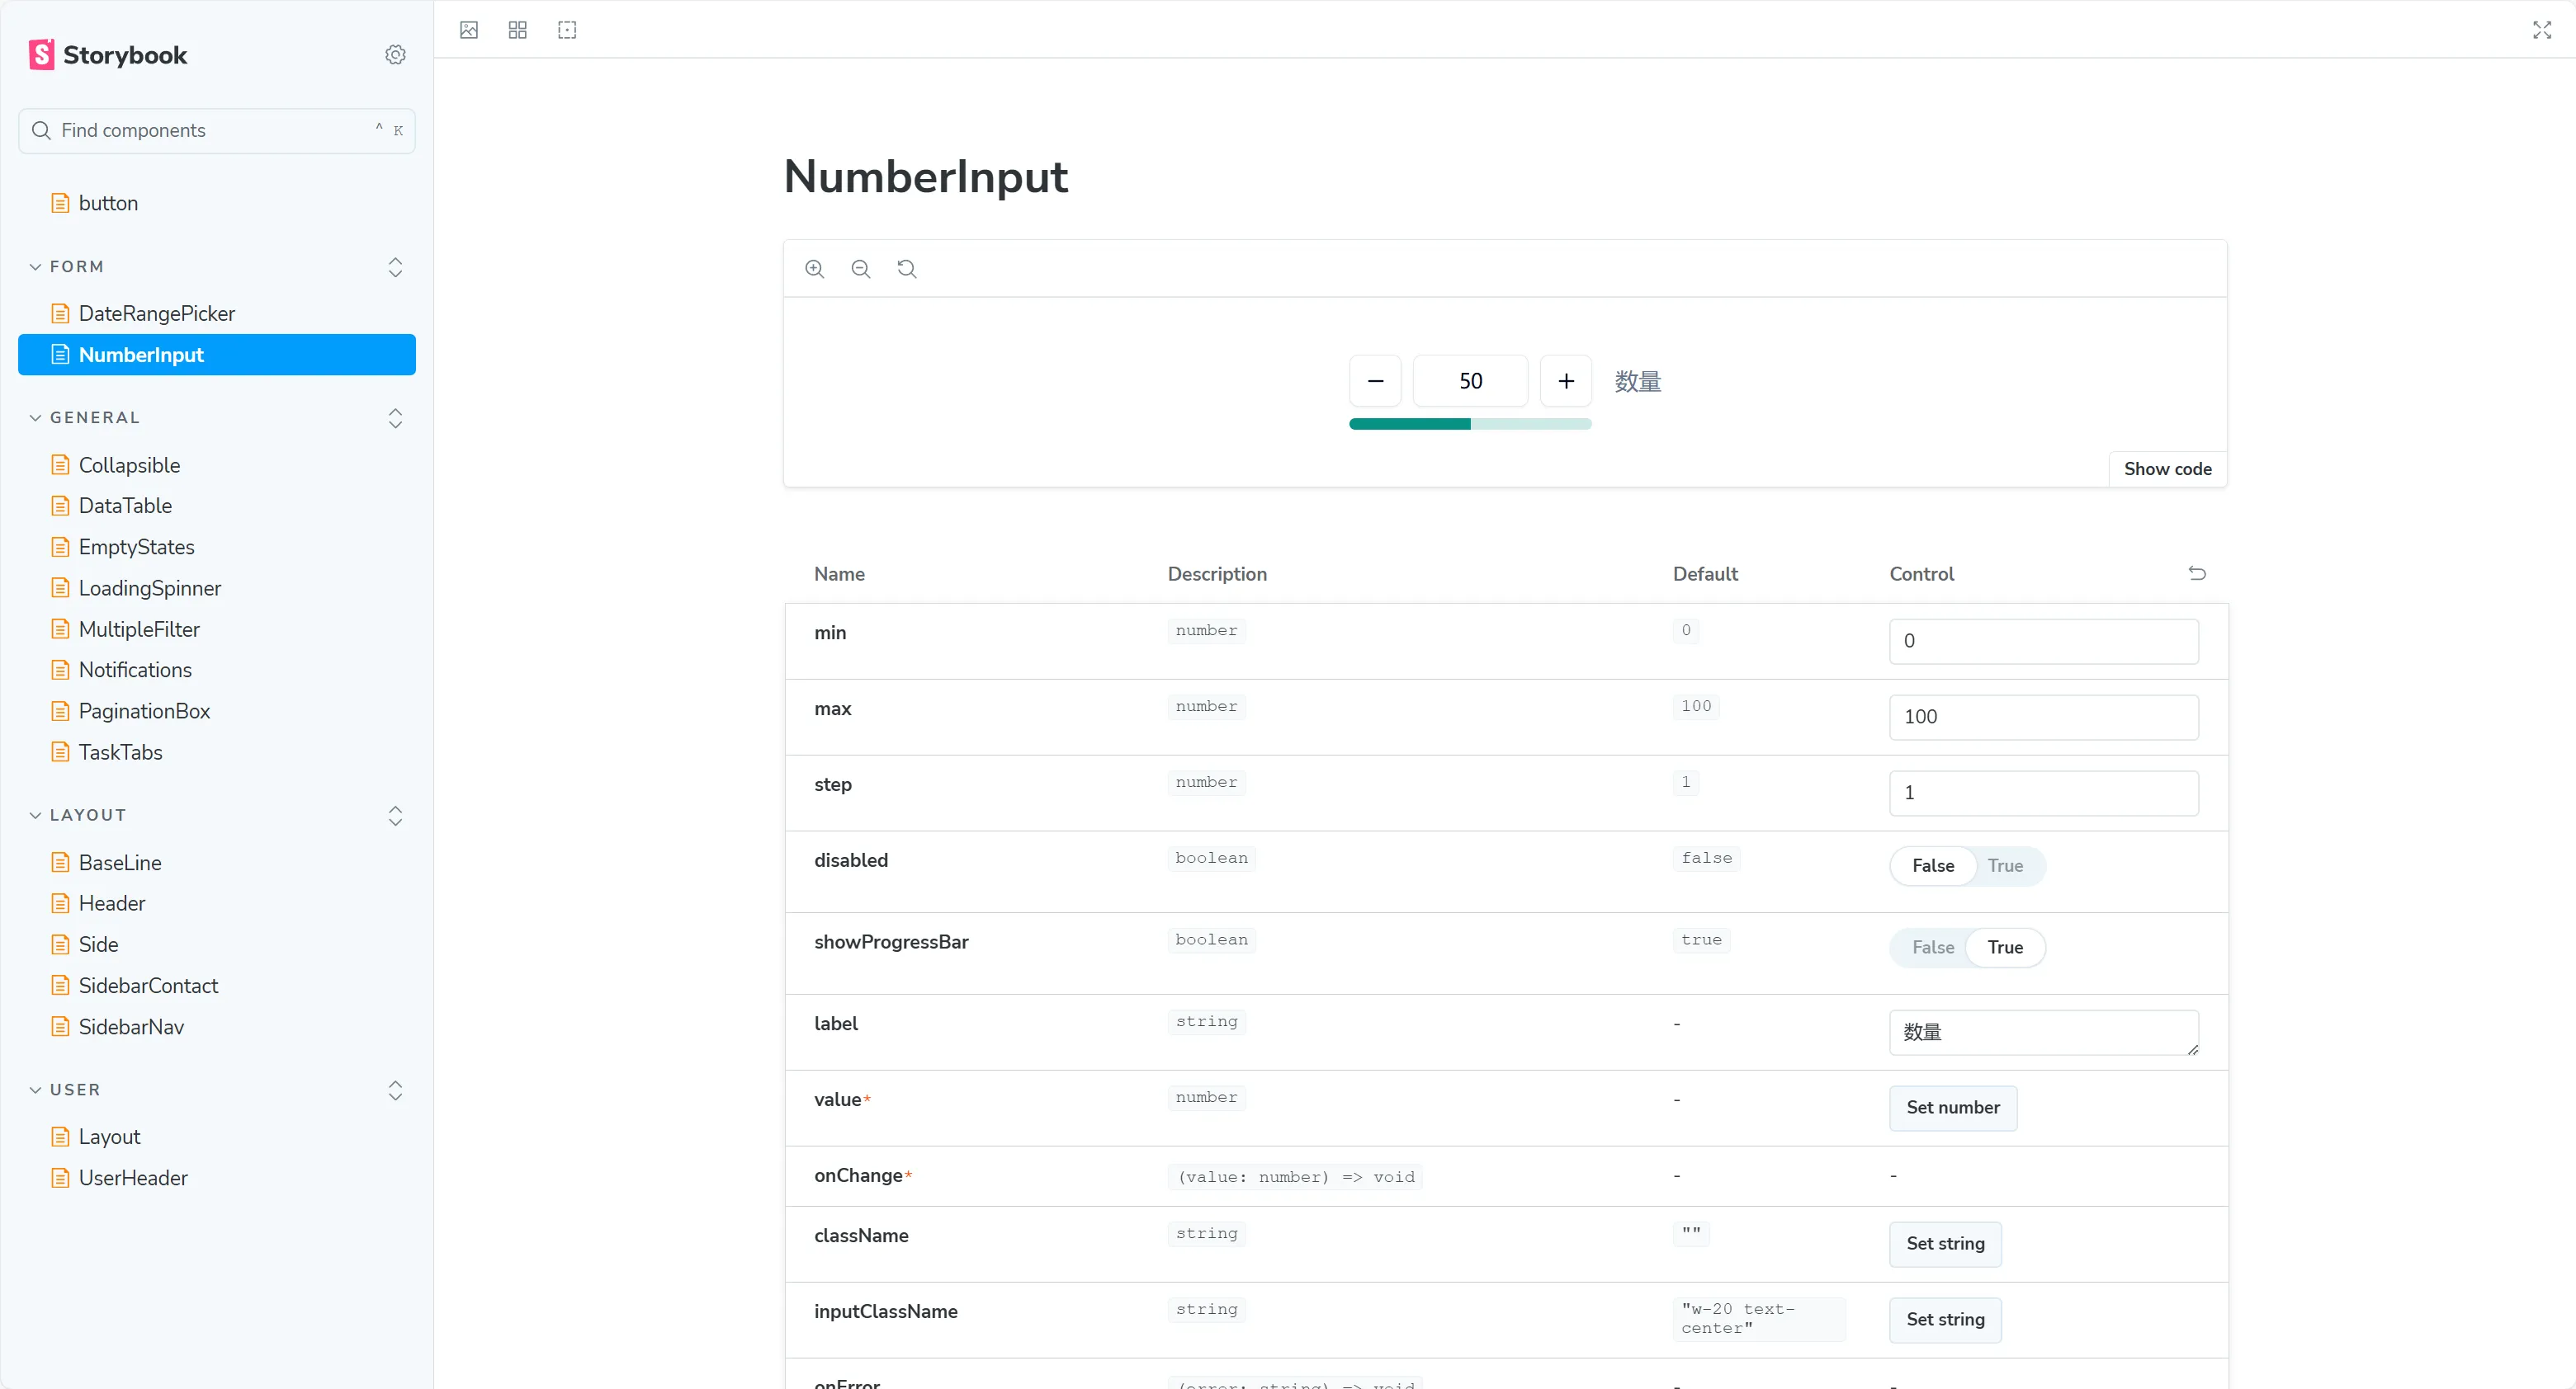Toggle the background change toolbar icon
Screen dimensions: 2576x1389
(x=469, y=30)
